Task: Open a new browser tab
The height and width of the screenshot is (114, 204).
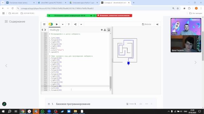Action: 134,3
